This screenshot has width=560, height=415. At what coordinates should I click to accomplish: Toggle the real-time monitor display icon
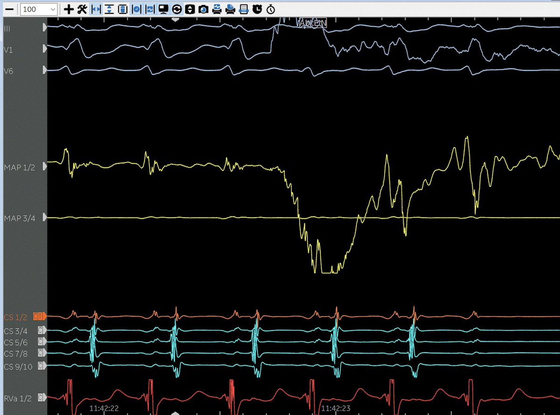pyautogui.click(x=163, y=9)
